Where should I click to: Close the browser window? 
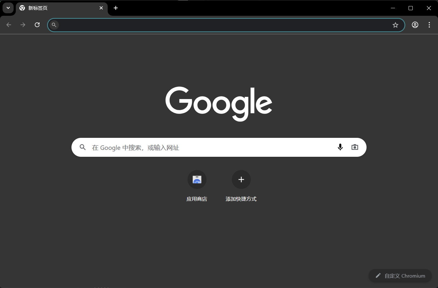click(x=429, y=8)
